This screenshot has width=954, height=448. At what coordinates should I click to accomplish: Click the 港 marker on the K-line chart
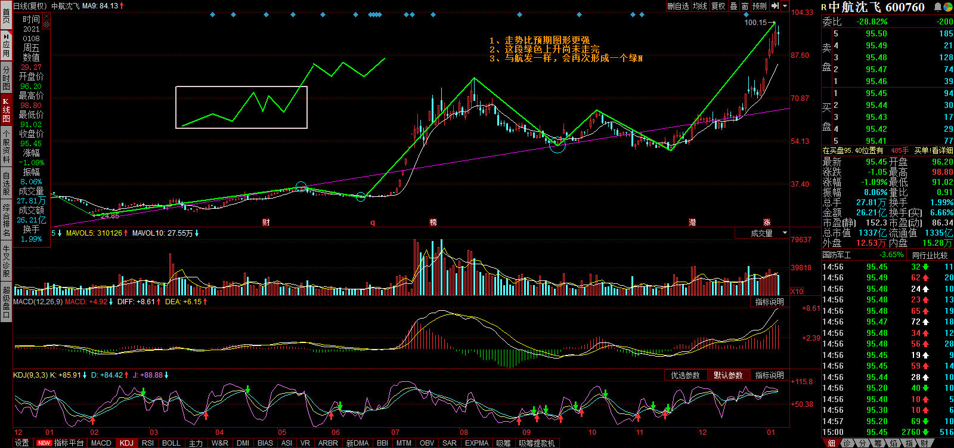tap(692, 223)
